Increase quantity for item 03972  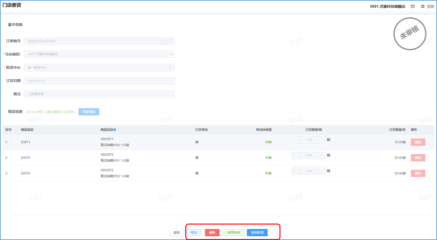[322, 171]
